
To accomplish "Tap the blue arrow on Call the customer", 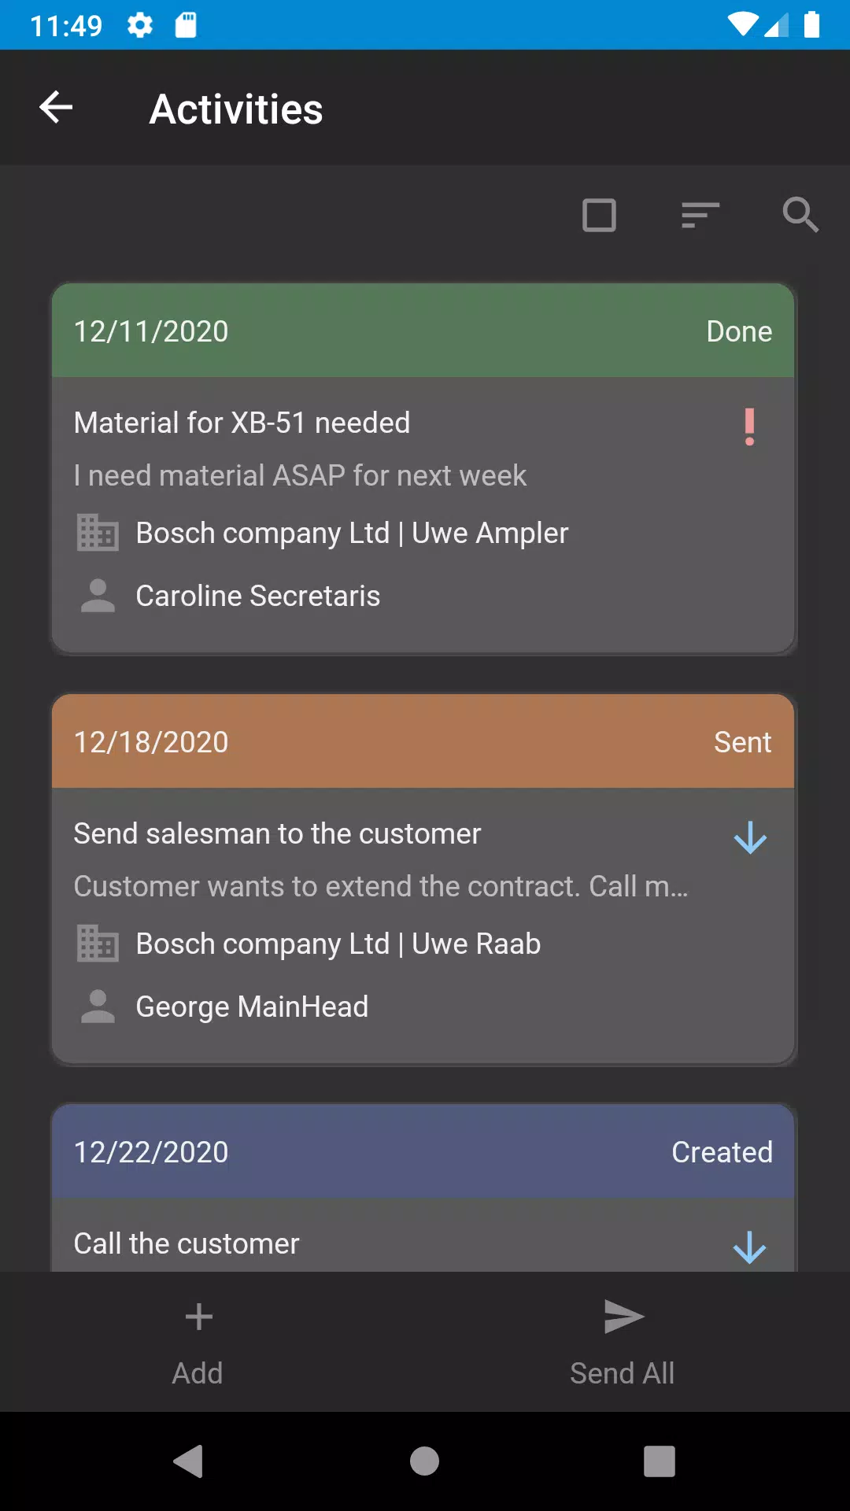I will (x=749, y=1247).
